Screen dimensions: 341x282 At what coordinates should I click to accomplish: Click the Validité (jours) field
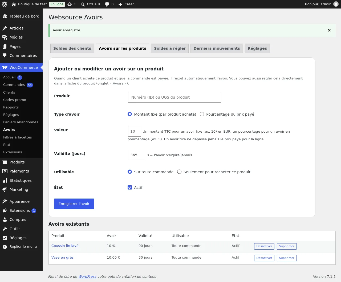[136, 155]
